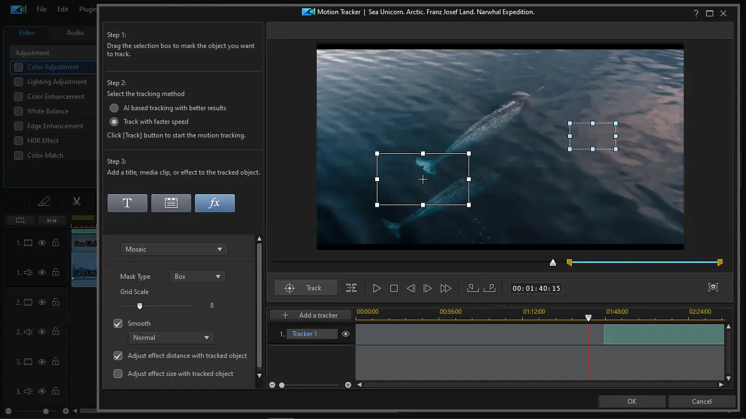
Task: Hide Tracker 1 using its eye icon
Action: tap(346, 334)
